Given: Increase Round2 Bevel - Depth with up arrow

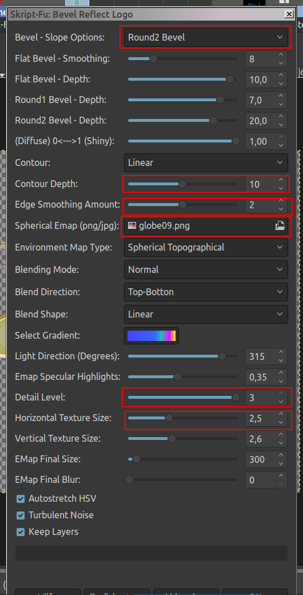Looking at the screenshot, I should [281, 116].
